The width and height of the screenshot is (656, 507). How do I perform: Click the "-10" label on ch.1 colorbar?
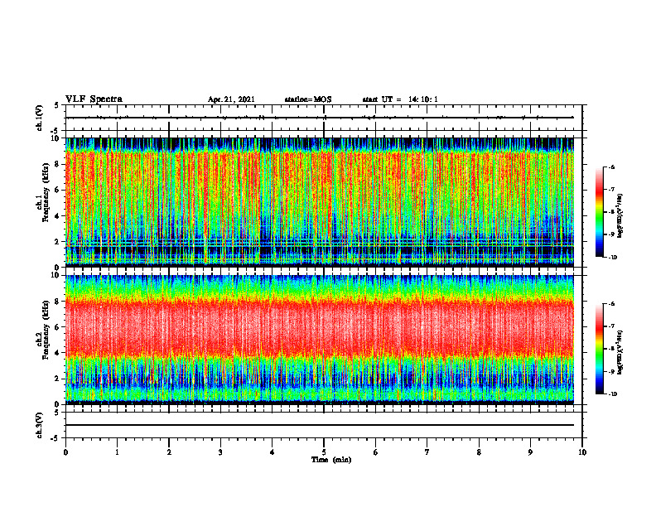pos(612,258)
